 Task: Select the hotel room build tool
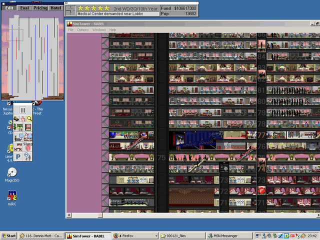(28, 136)
